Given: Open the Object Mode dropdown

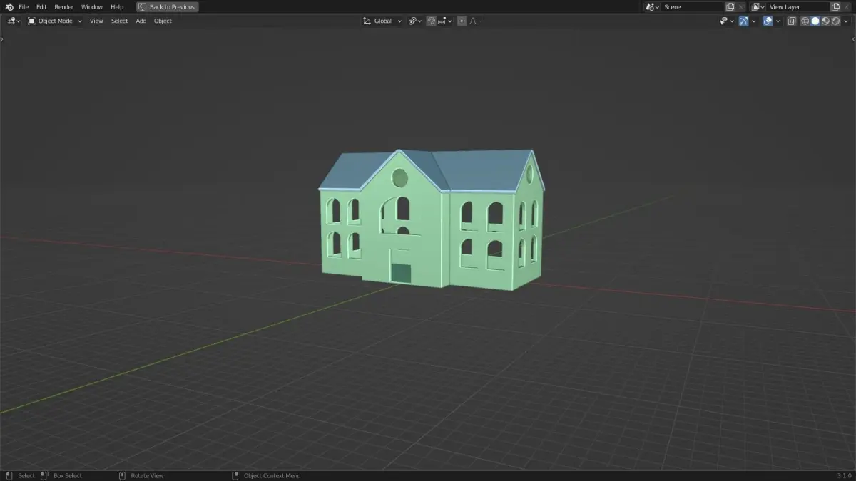Looking at the screenshot, I should (x=55, y=21).
